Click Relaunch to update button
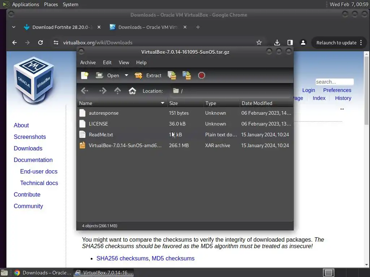Image resolution: width=370 pixels, height=277 pixels. (x=340, y=43)
